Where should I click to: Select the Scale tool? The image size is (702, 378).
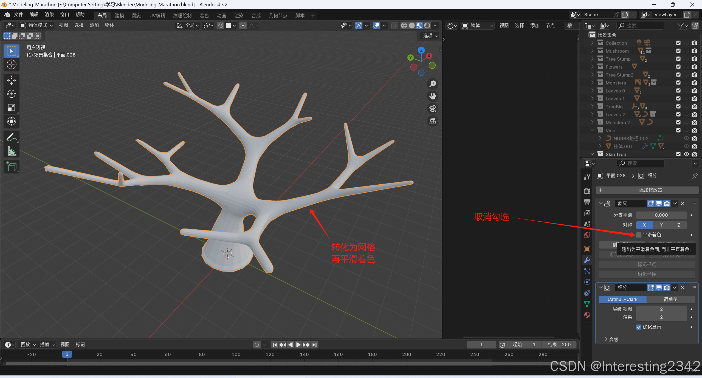click(11, 108)
